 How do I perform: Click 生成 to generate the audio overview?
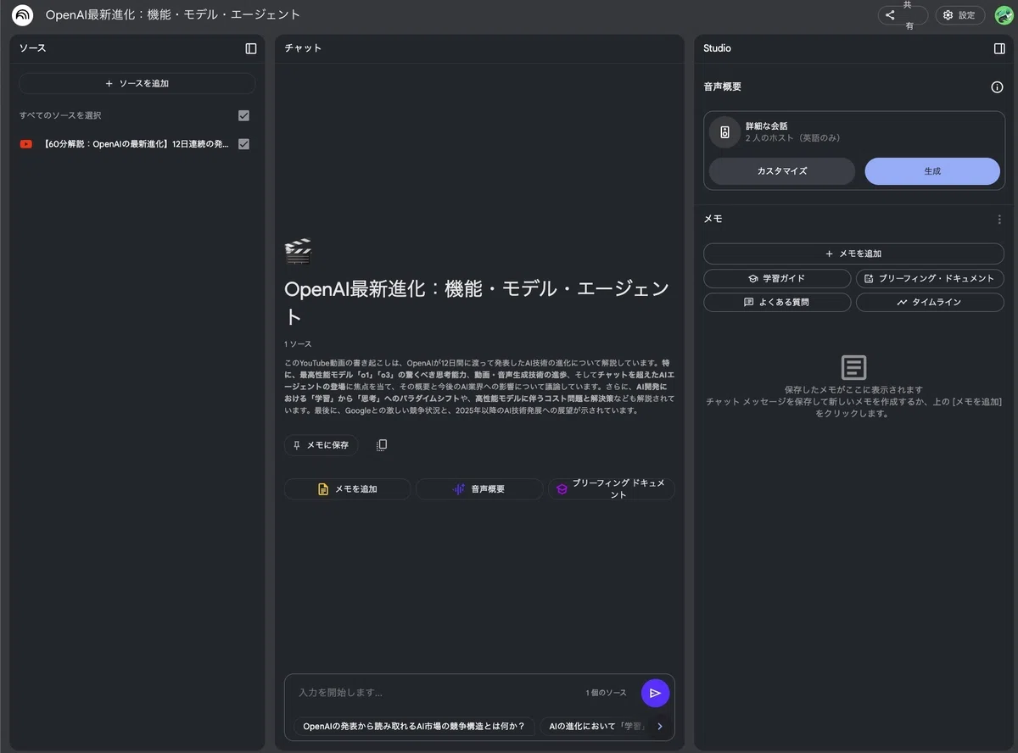tap(932, 171)
